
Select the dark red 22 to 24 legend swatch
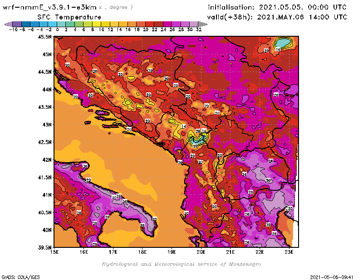pos(158,24)
